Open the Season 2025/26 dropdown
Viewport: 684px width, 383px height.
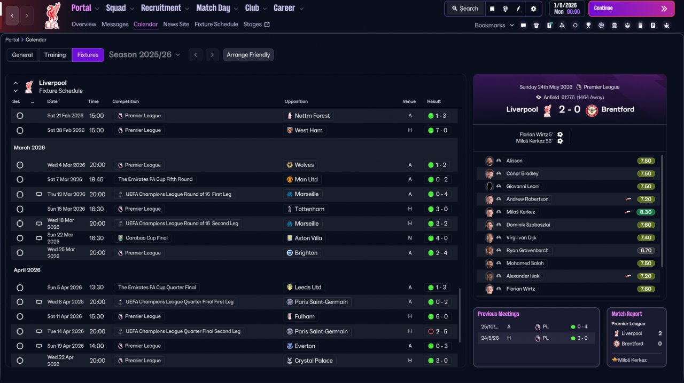pyautogui.click(x=144, y=54)
